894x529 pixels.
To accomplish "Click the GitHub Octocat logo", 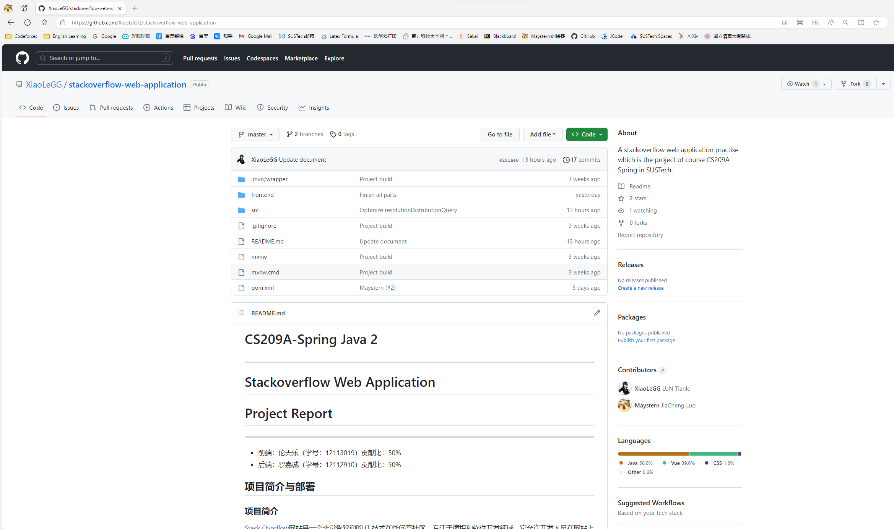I will point(22,58).
